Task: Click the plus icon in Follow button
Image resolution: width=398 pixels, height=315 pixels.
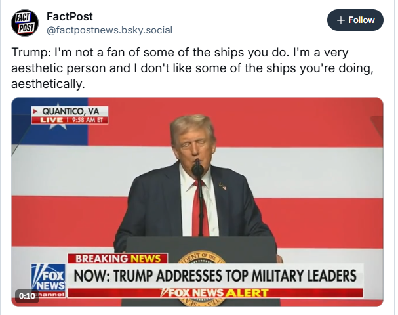Action: [x=341, y=20]
